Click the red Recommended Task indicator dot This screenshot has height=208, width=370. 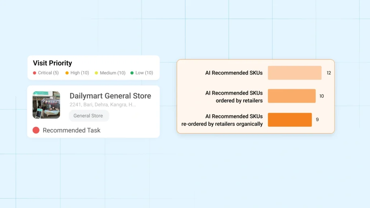36,130
